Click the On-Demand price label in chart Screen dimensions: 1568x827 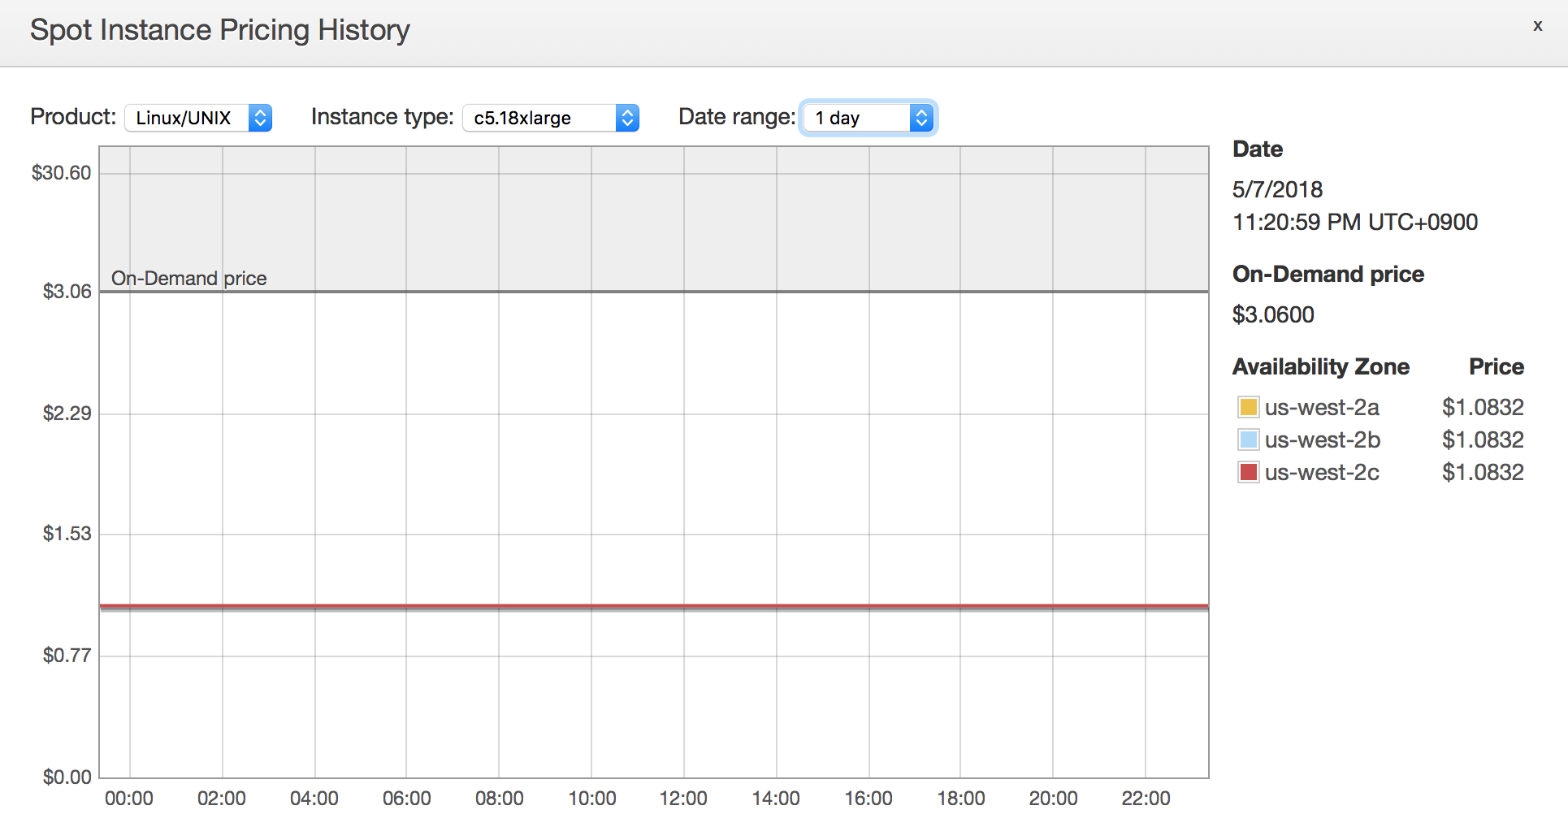point(188,279)
